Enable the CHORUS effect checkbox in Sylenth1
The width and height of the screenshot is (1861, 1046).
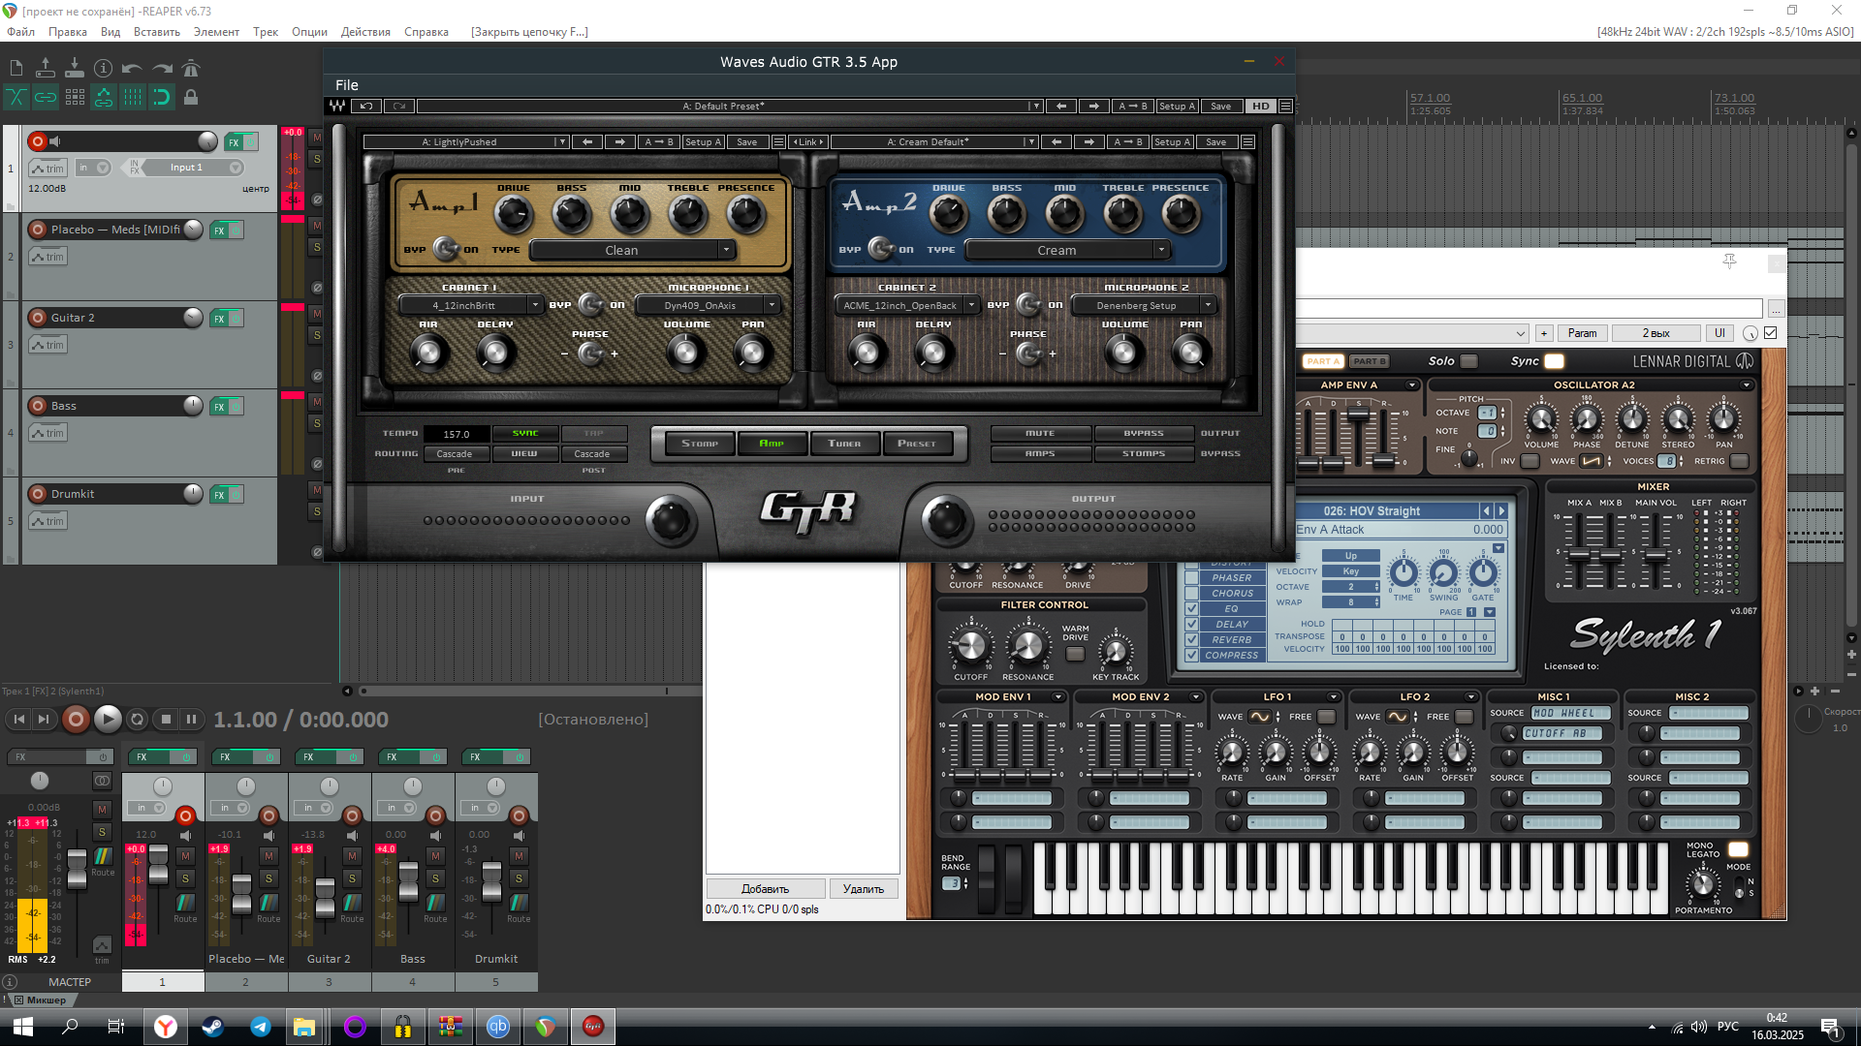click(1191, 594)
